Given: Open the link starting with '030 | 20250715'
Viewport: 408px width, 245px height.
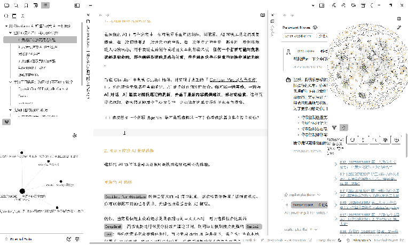Looking at the screenshot, I should click(x=369, y=205).
